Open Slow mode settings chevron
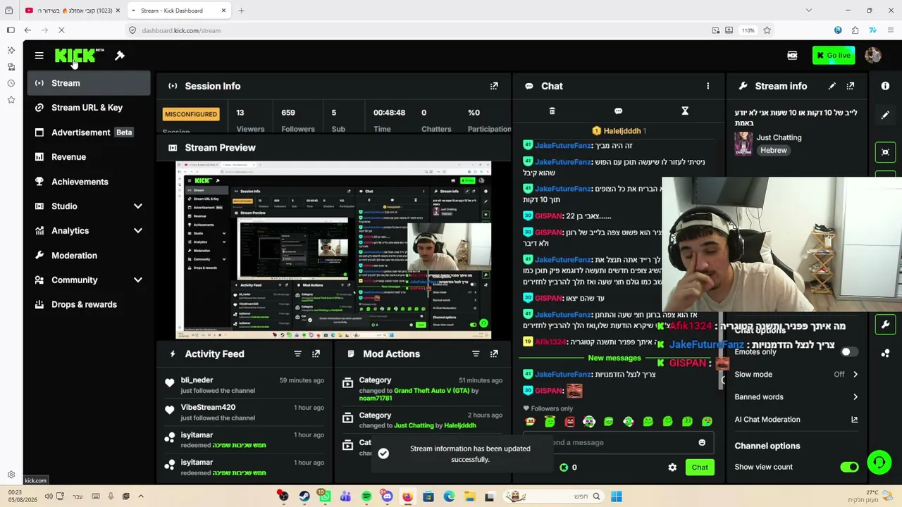 (x=855, y=375)
